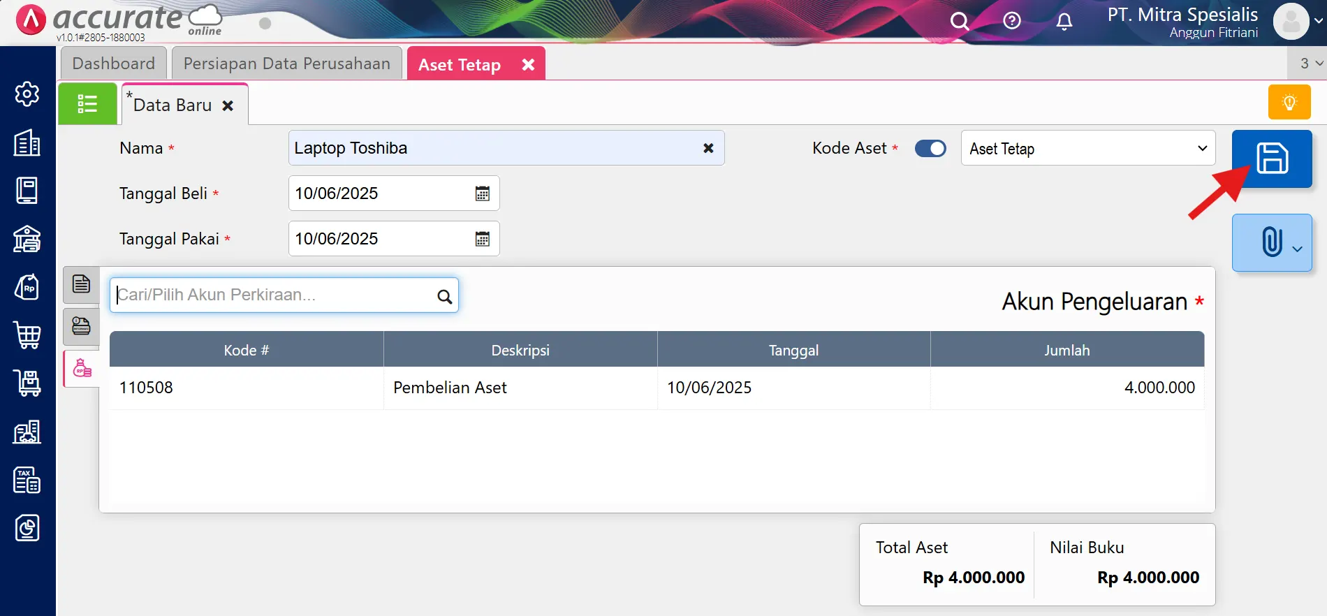
Task: Toggle the Kode Aset automatic switch
Action: pyautogui.click(x=930, y=149)
